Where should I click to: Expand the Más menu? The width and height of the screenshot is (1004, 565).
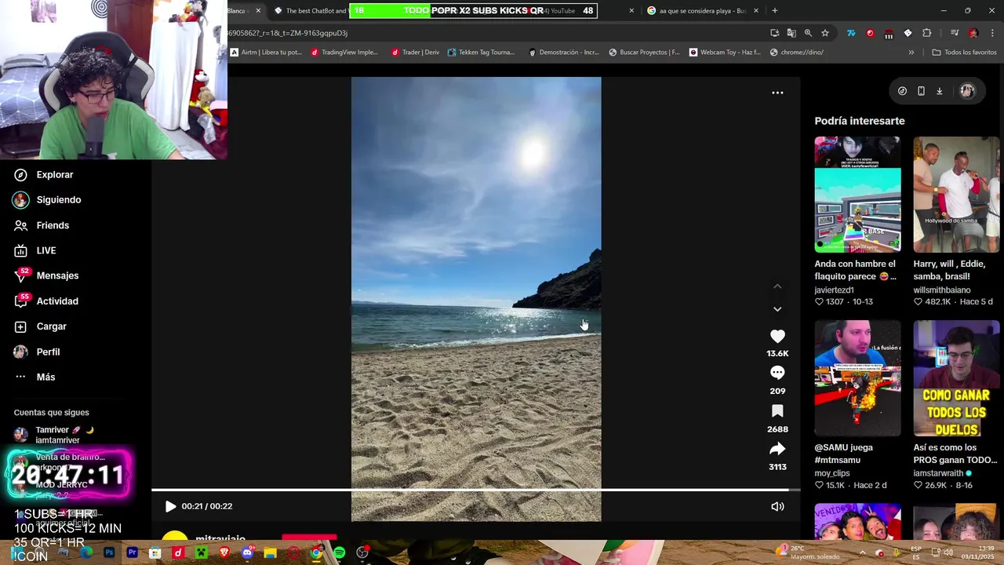35,377
